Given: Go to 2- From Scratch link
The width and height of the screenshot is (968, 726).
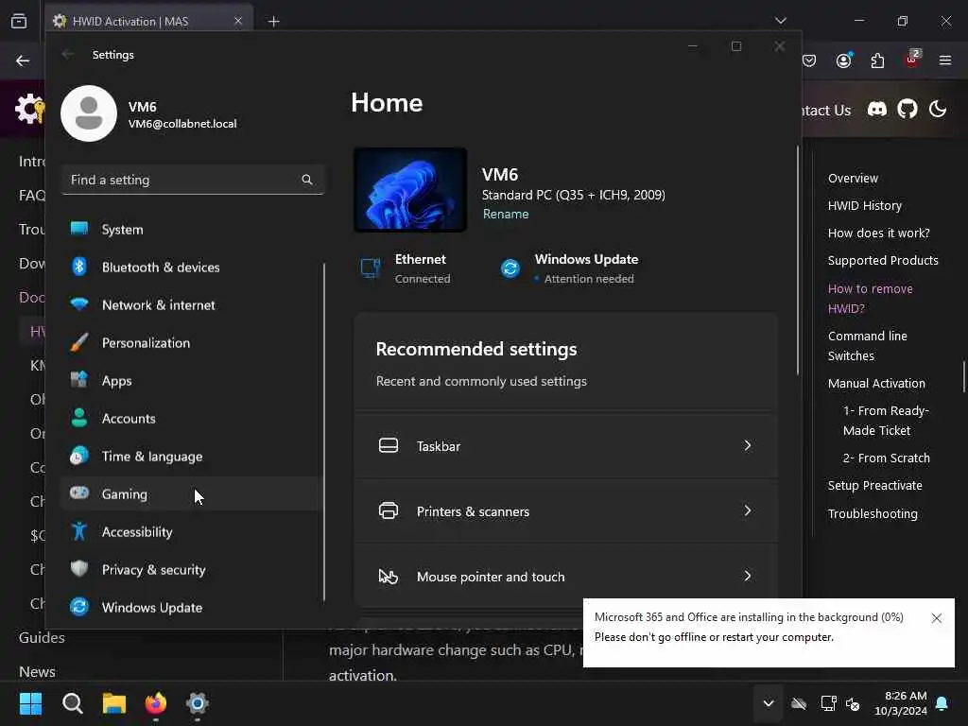Looking at the screenshot, I should (x=886, y=458).
